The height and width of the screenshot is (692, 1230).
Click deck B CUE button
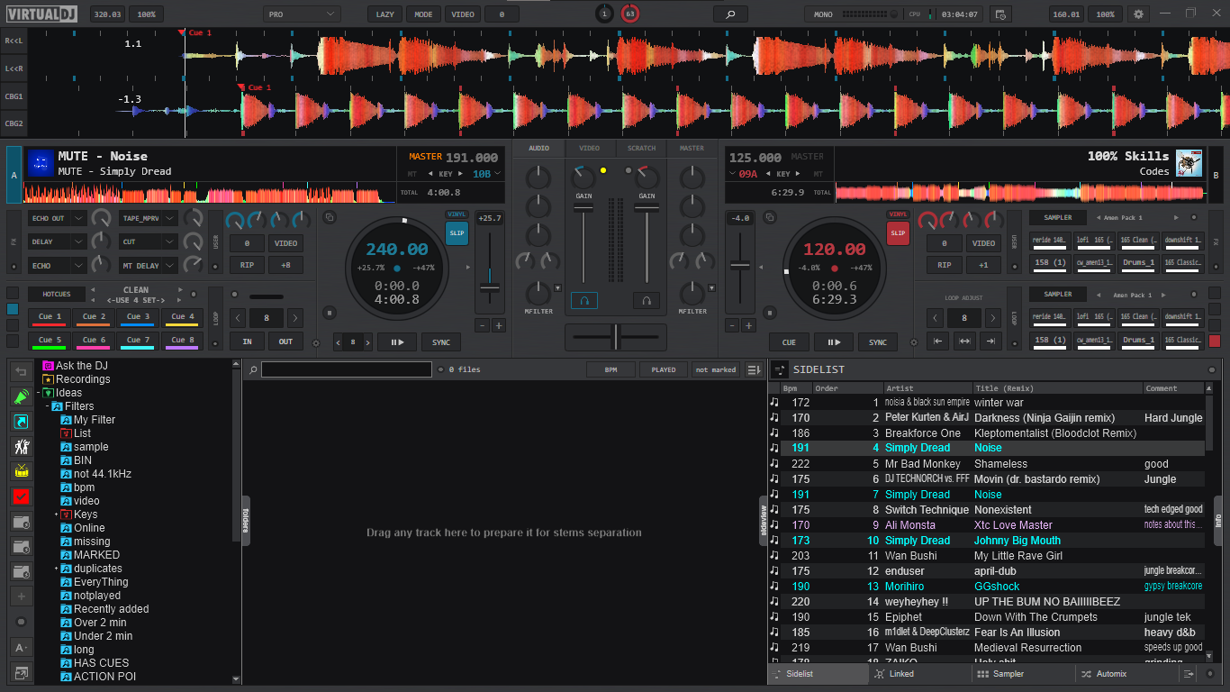[x=789, y=342]
